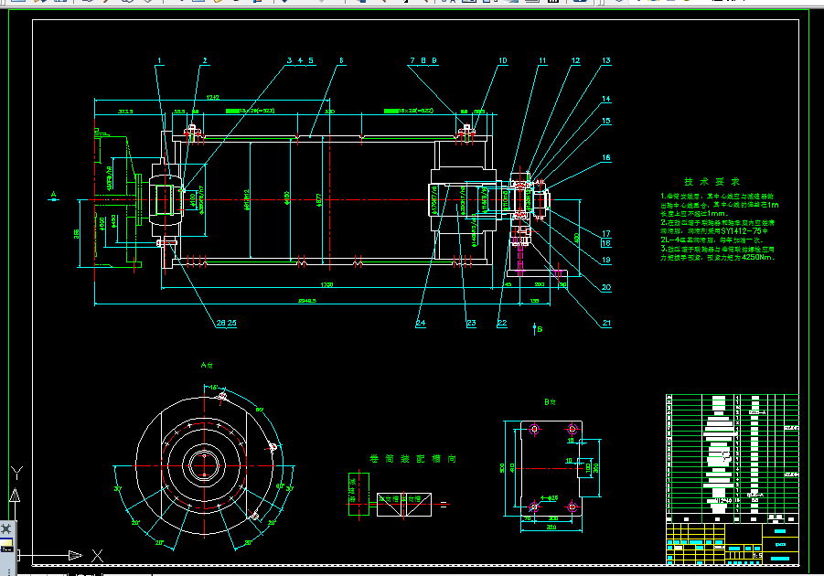Select the 技术要求 heading text

click(x=712, y=181)
